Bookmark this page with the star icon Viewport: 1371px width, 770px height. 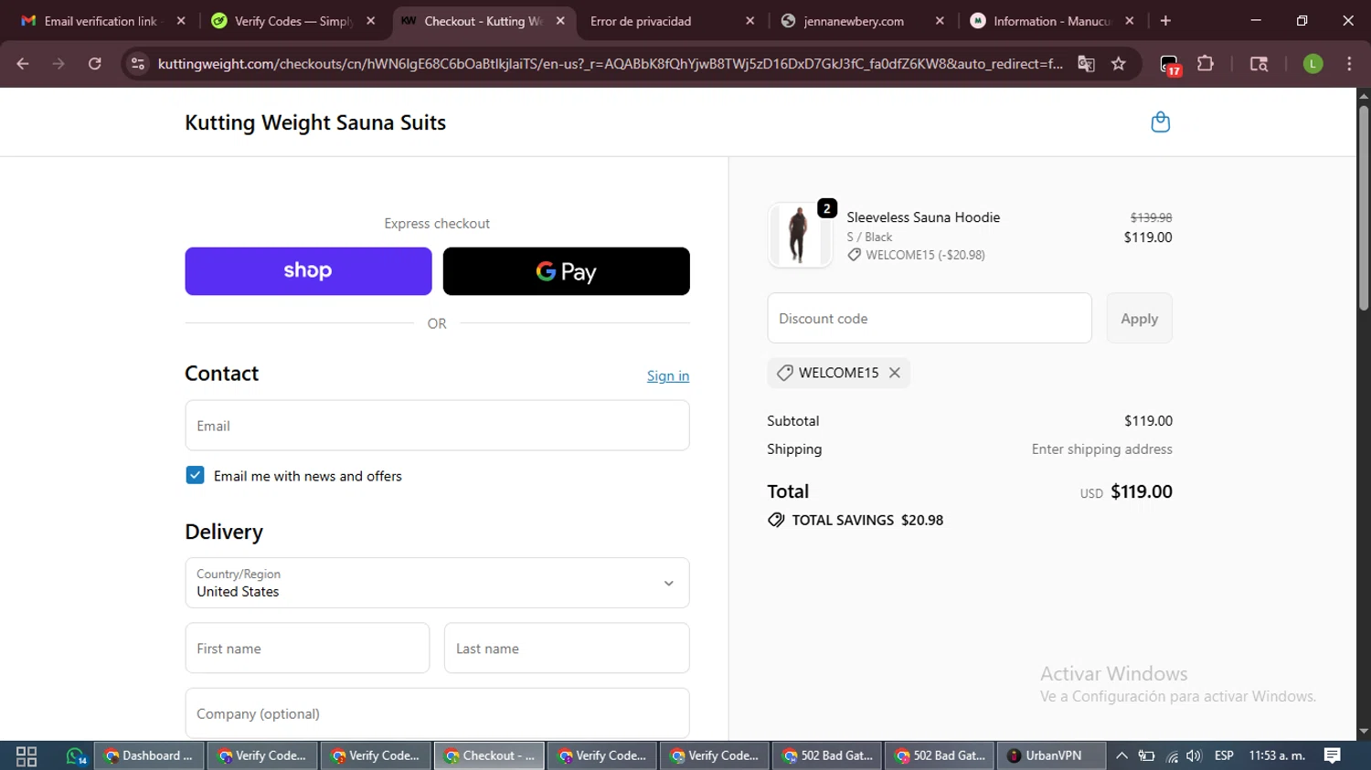1119,64
